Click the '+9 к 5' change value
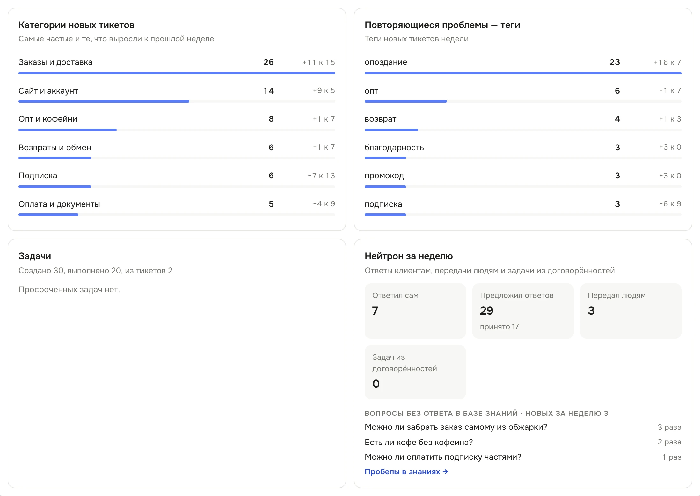Viewport: 700px width, 496px height. point(324,90)
